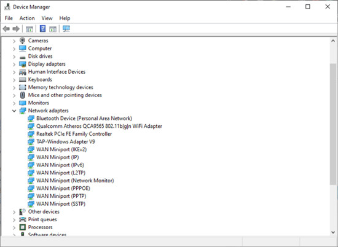Select Qualcomm Atheros QCA9565 WiFi Adapter
Screen dimensions: 338x247
(x=99, y=126)
